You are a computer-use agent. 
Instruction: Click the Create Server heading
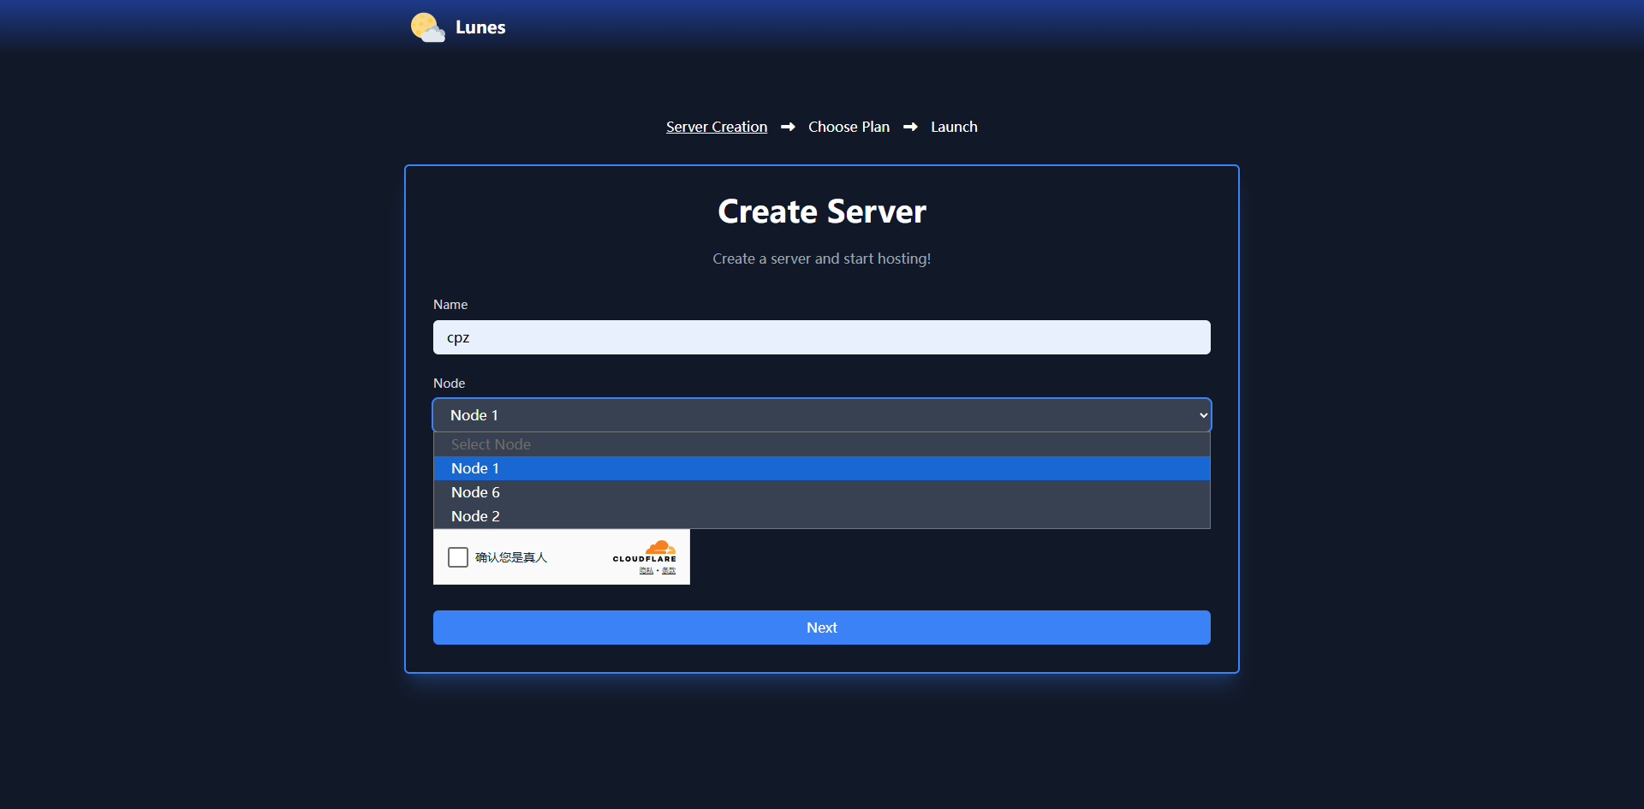click(821, 211)
